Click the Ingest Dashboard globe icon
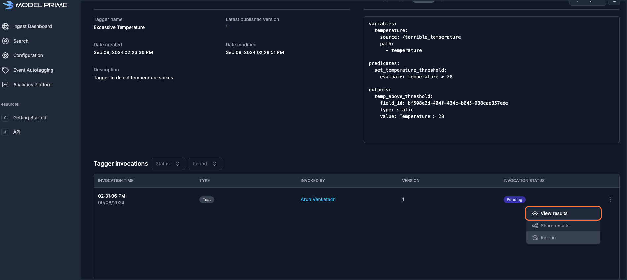 coord(5,26)
